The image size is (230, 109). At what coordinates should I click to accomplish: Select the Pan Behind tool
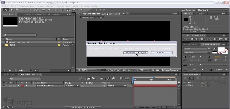click(36, 10)
